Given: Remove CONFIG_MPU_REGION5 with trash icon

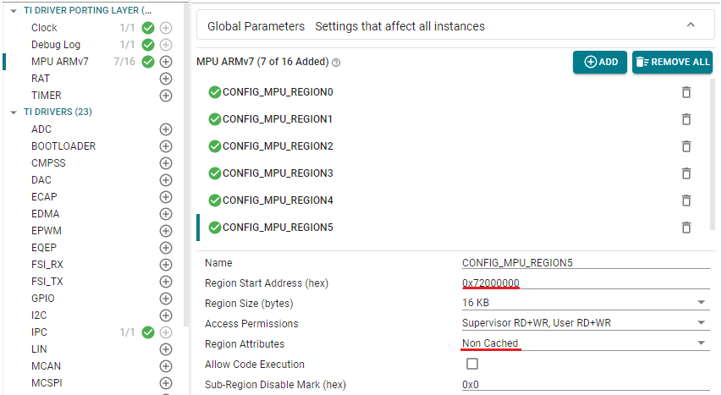Looking at the screenshot, I should click(x=686, y=228).
